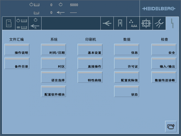Select the sheet counter tab icon
181x136 pixels.
pyautogui.click(x=22, y=23)
